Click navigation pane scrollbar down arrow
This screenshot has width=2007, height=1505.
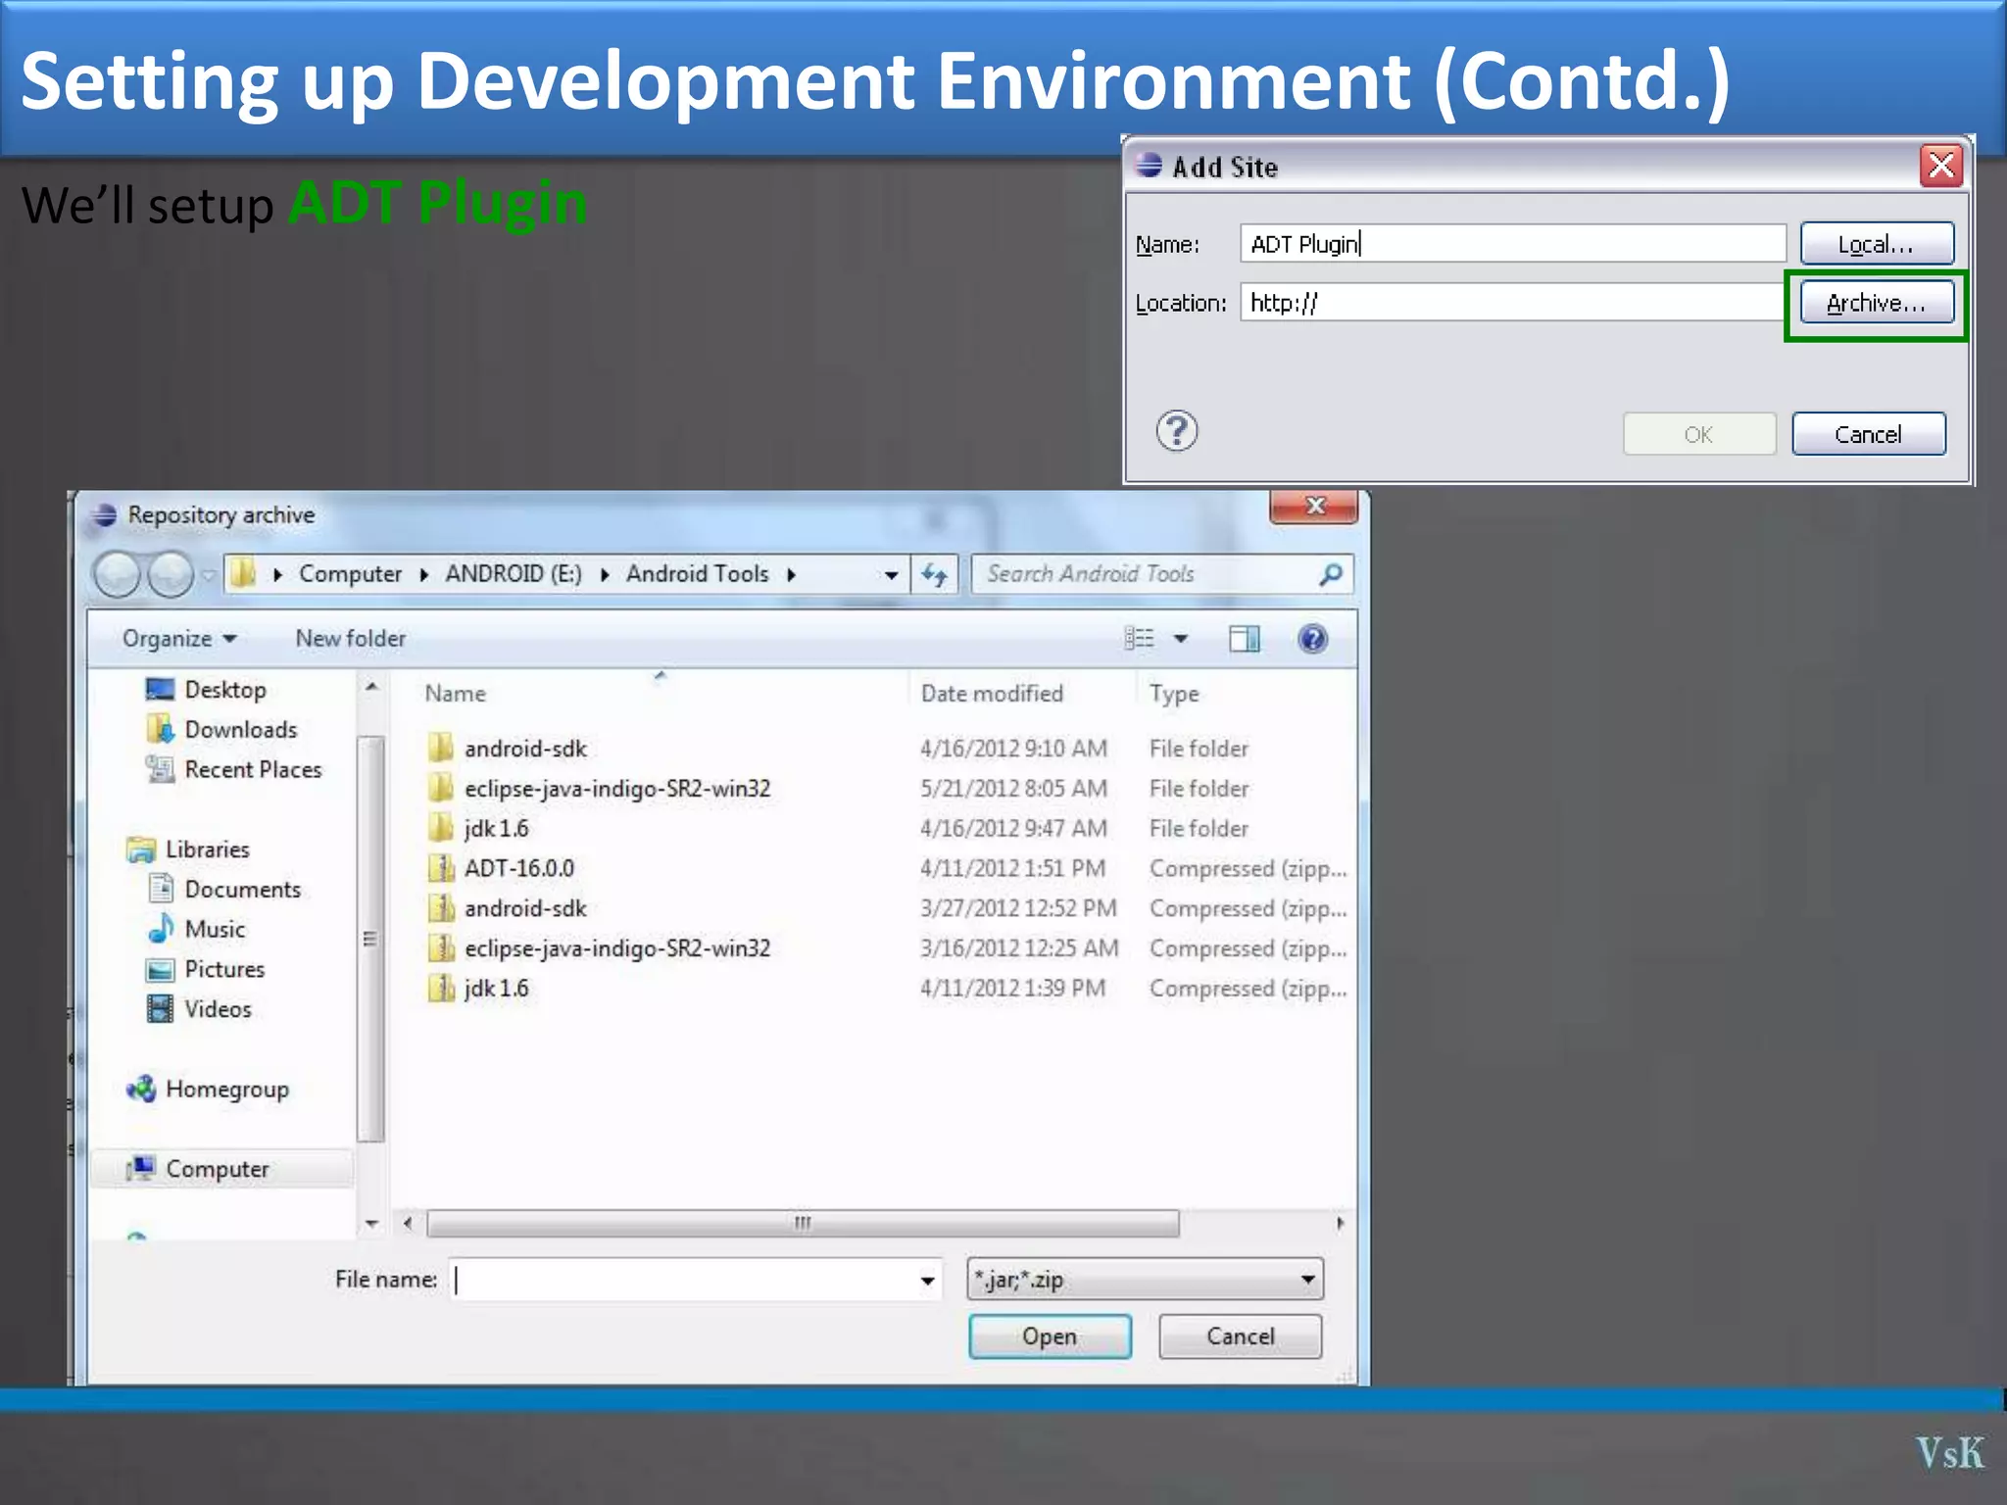tap(371, 1223)
